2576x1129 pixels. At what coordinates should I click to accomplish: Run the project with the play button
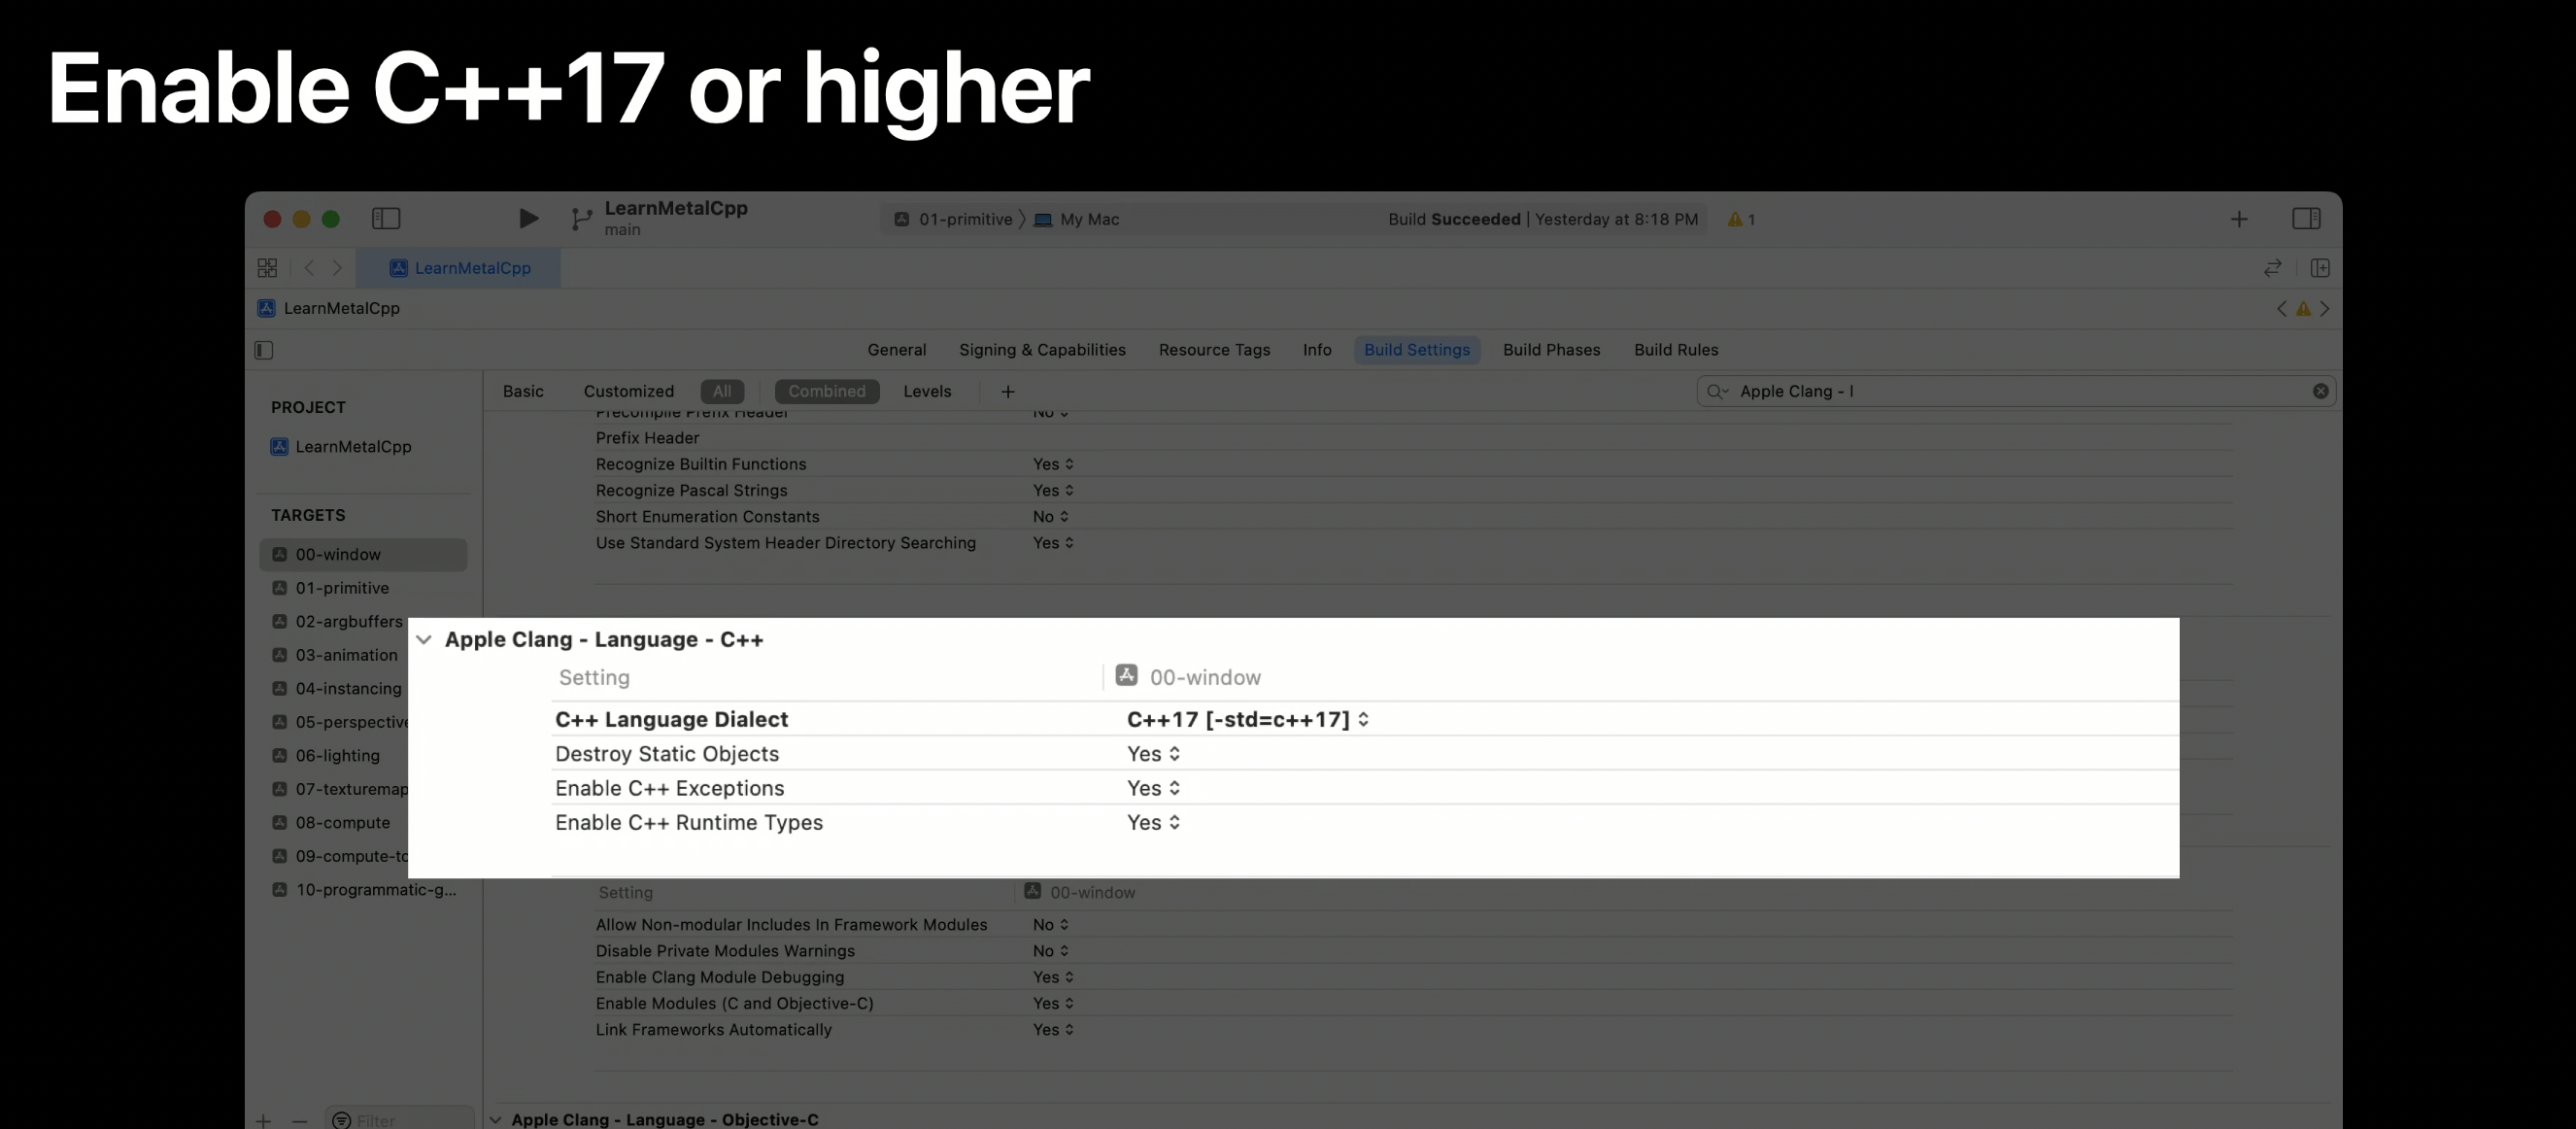click(x=529, y=218)
